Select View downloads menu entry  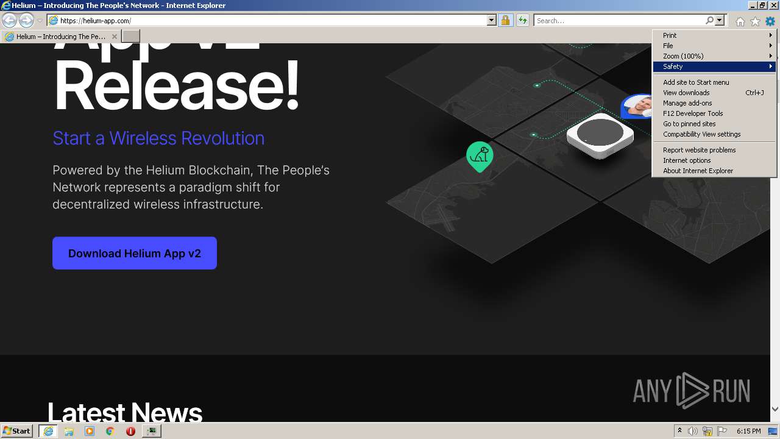(x=714, y=93)
